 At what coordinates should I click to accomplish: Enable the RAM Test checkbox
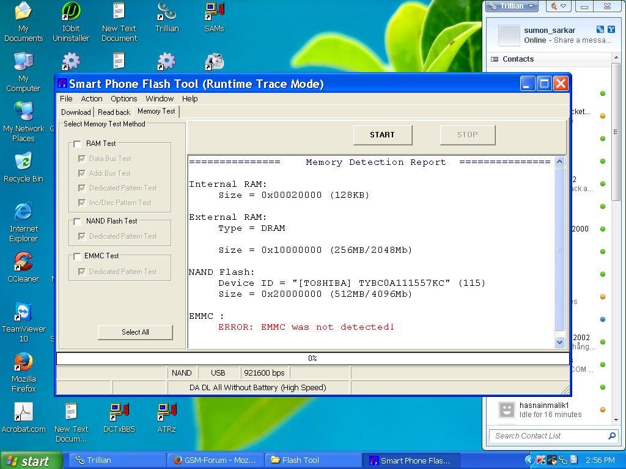coord(78,144)
